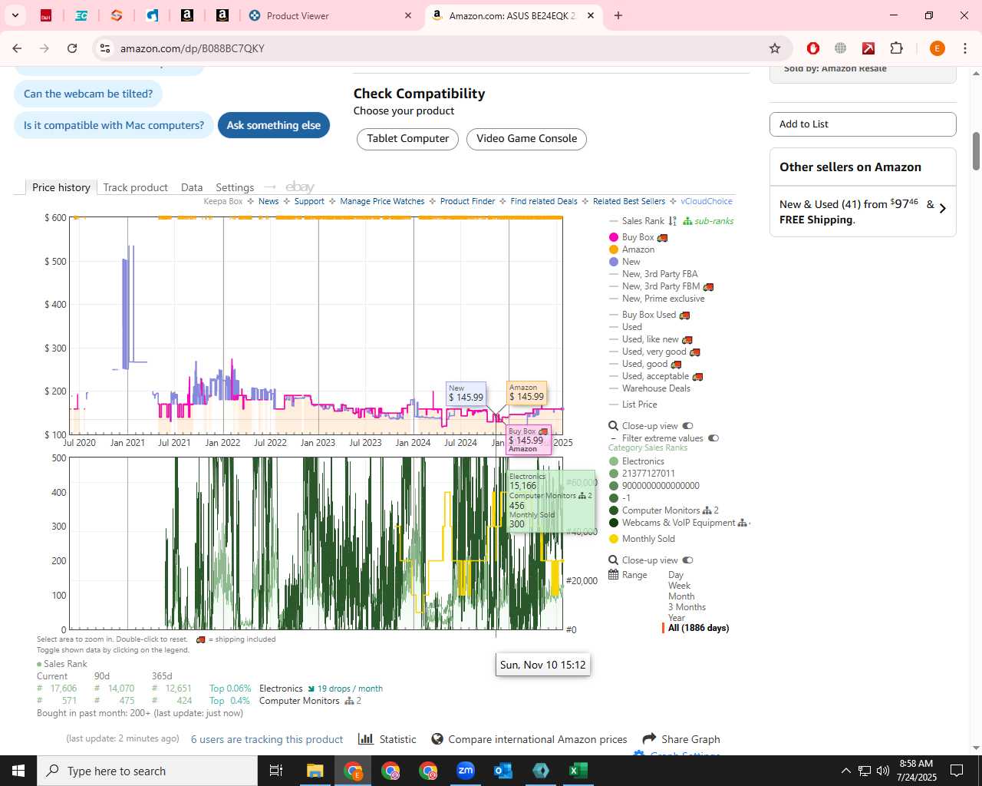
Task: Toggle Amazon price series in legend
Action: tap(631, 249)
